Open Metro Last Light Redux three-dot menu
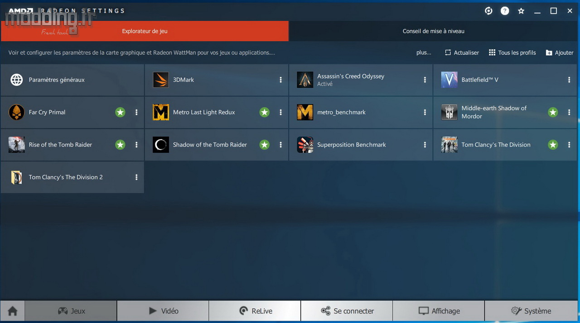Viewport: 580px width, 323px height. click(x=280, y=112)
